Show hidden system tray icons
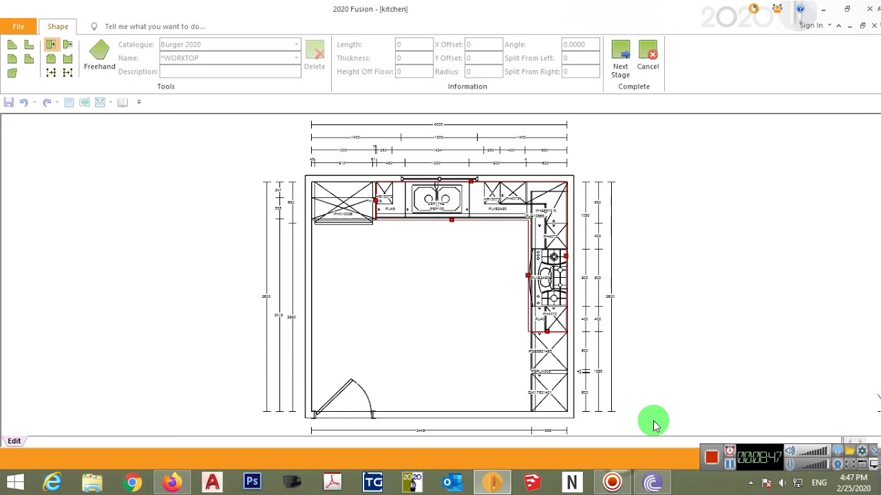Screen dimensions: 881x495 click(751, 483)
